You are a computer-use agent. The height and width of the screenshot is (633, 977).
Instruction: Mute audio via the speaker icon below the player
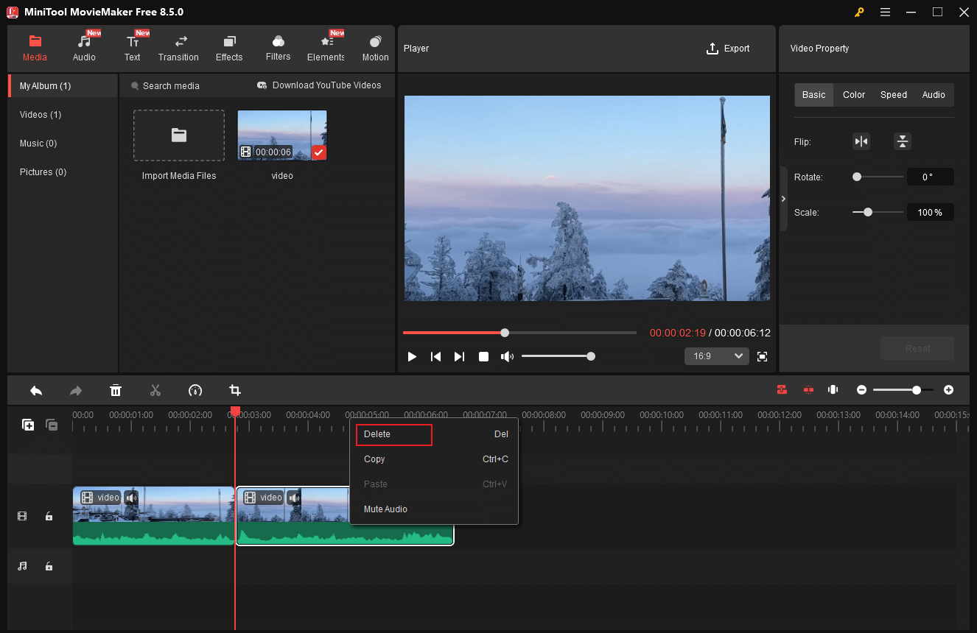pos(507,356)
